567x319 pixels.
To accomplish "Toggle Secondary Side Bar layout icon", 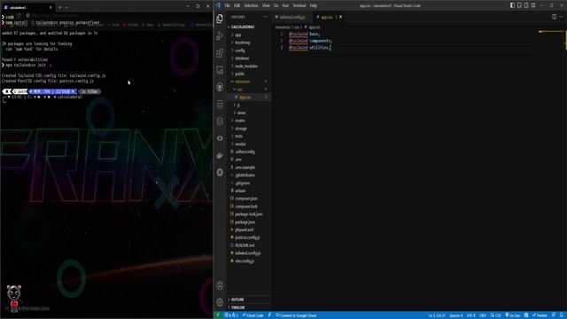I will pos(526,5).
